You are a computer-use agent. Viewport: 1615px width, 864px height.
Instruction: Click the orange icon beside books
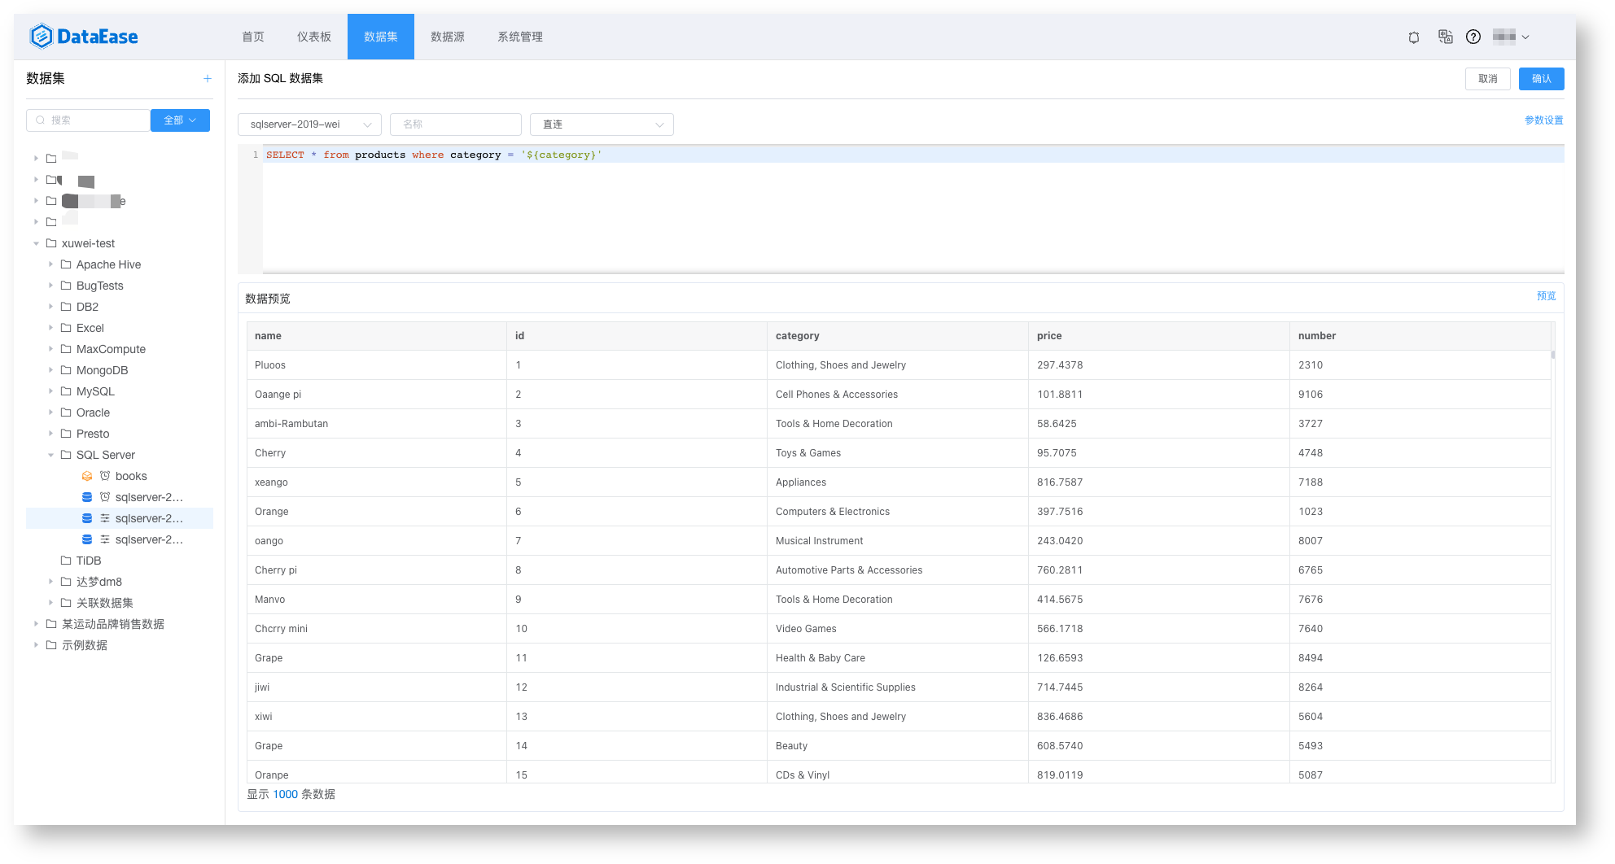(87, 476)
